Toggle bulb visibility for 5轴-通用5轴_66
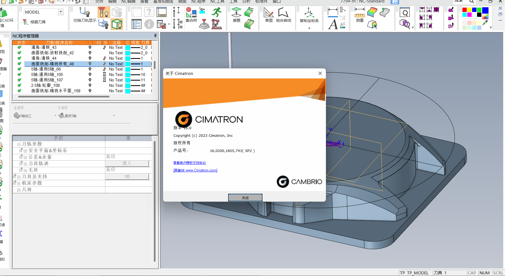505x276 pixels. (x=90, y=69)
